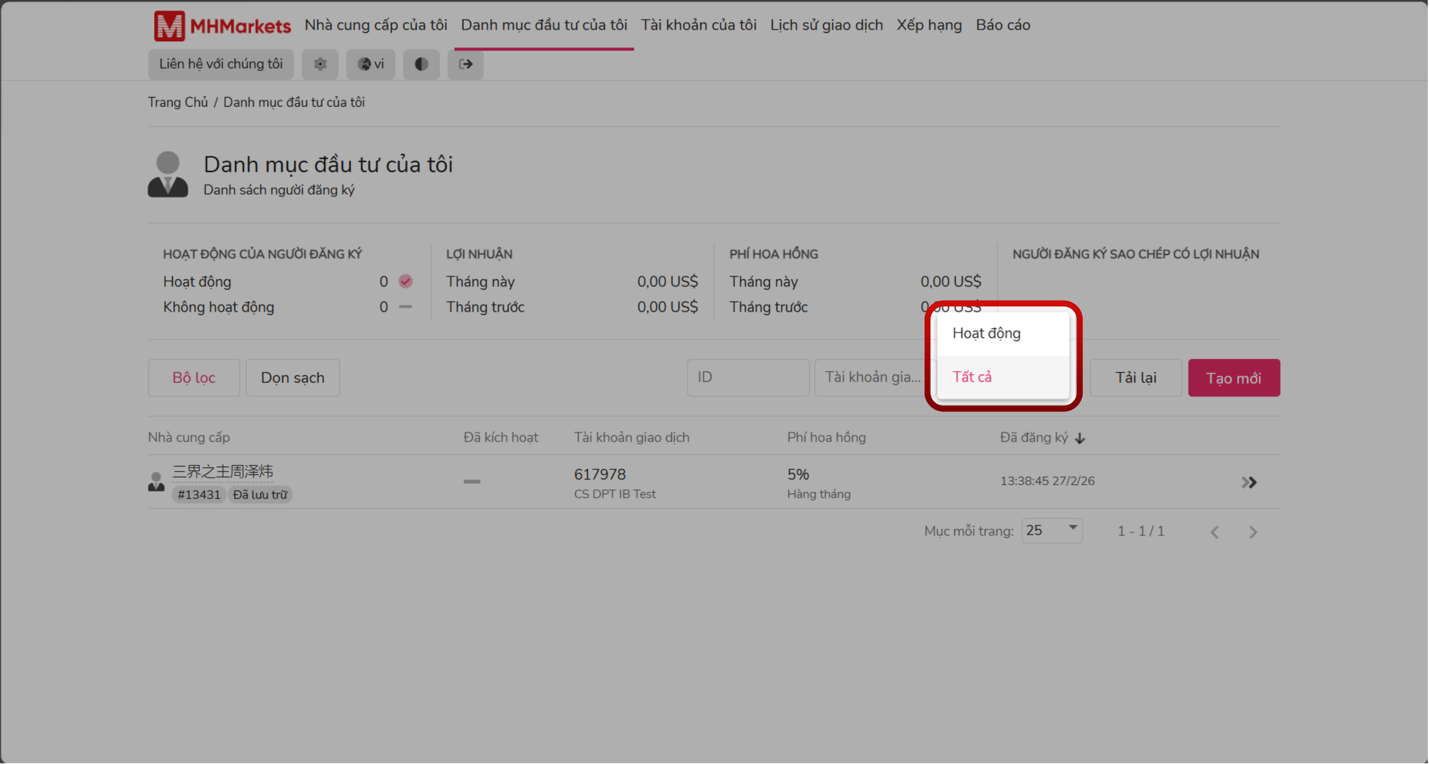Click the Tài khoản giao dịch column header

pyautogui.click(x=631, y=438)
